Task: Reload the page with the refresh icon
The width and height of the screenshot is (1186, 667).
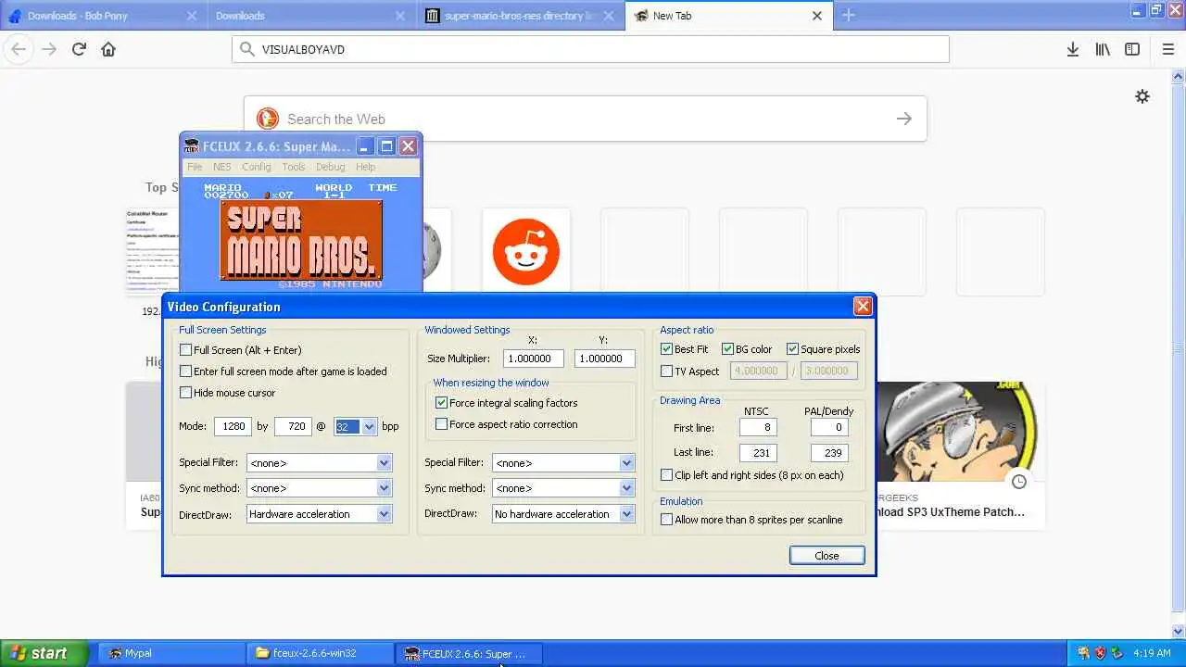Action: (79, 49)
